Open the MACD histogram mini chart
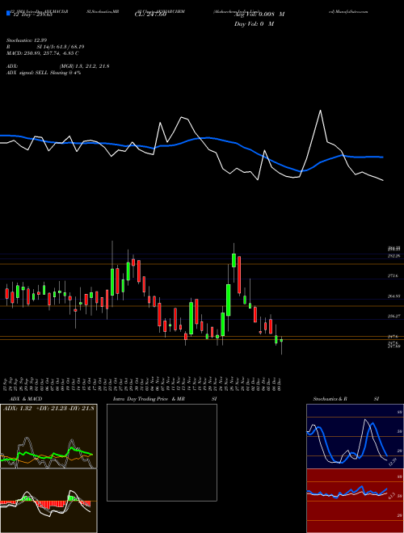This screenshot has height=533, width=404. point(48,501)
